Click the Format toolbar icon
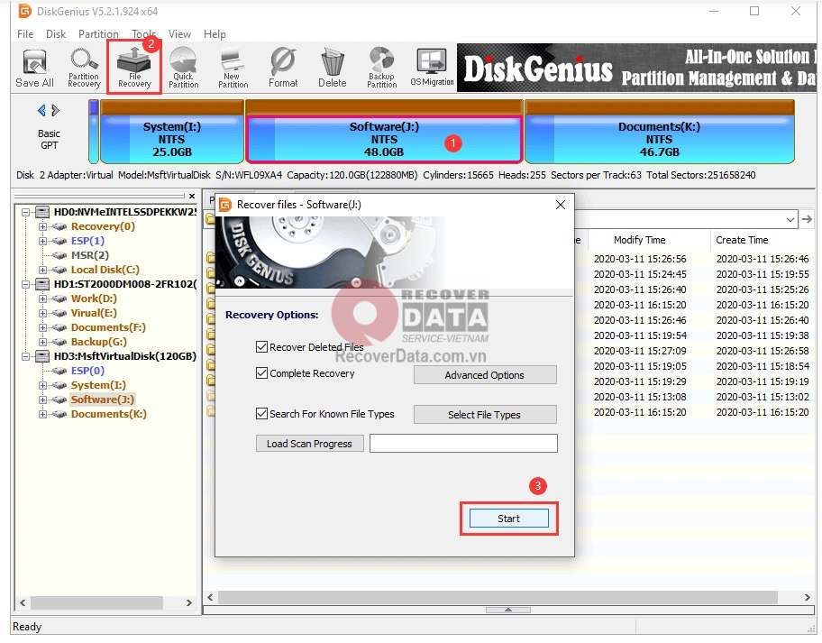Image resolution: width=822 pixels, height=643 pixels. (x=283, y=69)
